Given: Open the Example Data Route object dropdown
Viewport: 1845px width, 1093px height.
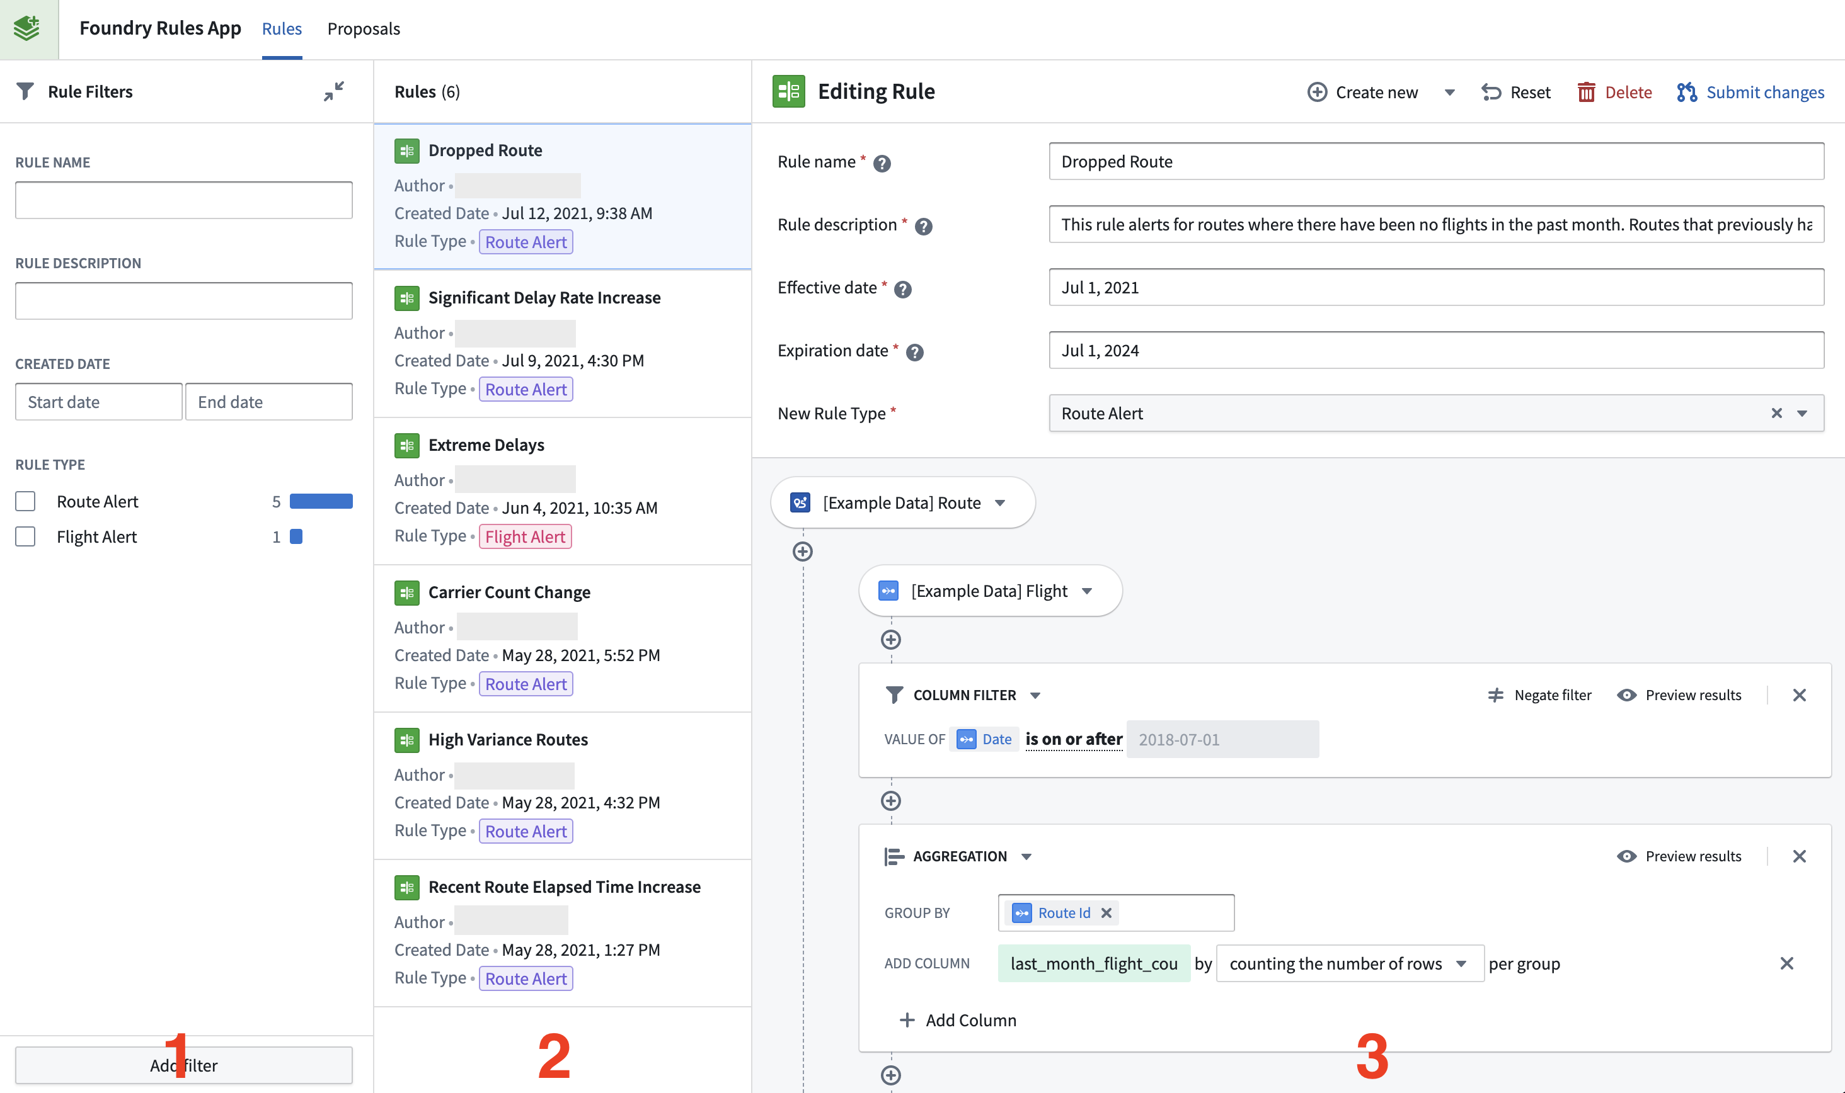Looking at the screenshot, I should (x=1000, y=502).
